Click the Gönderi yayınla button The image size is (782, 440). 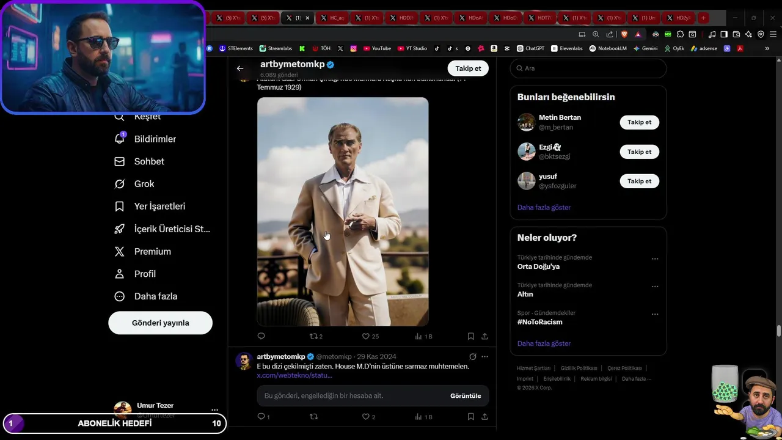(160, 323)
